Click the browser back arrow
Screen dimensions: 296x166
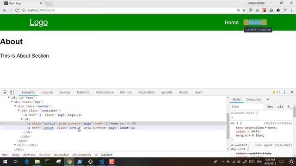point(5,10)
